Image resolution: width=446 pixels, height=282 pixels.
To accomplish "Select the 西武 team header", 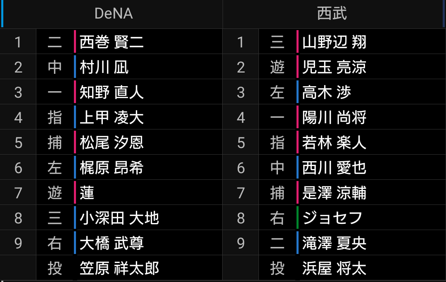I will click(x=332, y=14).
